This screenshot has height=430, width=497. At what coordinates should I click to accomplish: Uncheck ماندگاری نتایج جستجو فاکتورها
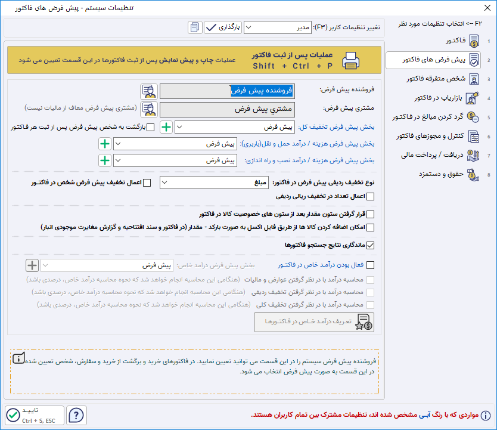click(x=370, y=245)
